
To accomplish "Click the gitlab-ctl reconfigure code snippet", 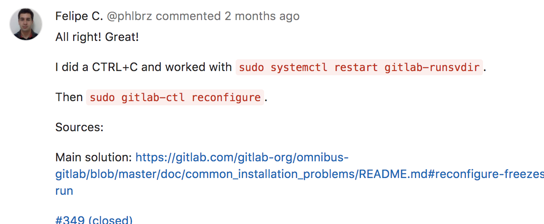I will (175, 97).
